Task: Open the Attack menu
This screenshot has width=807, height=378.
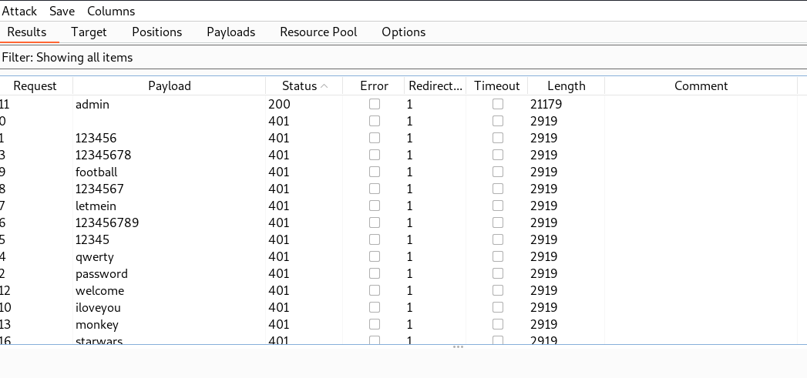Action: 19,11
